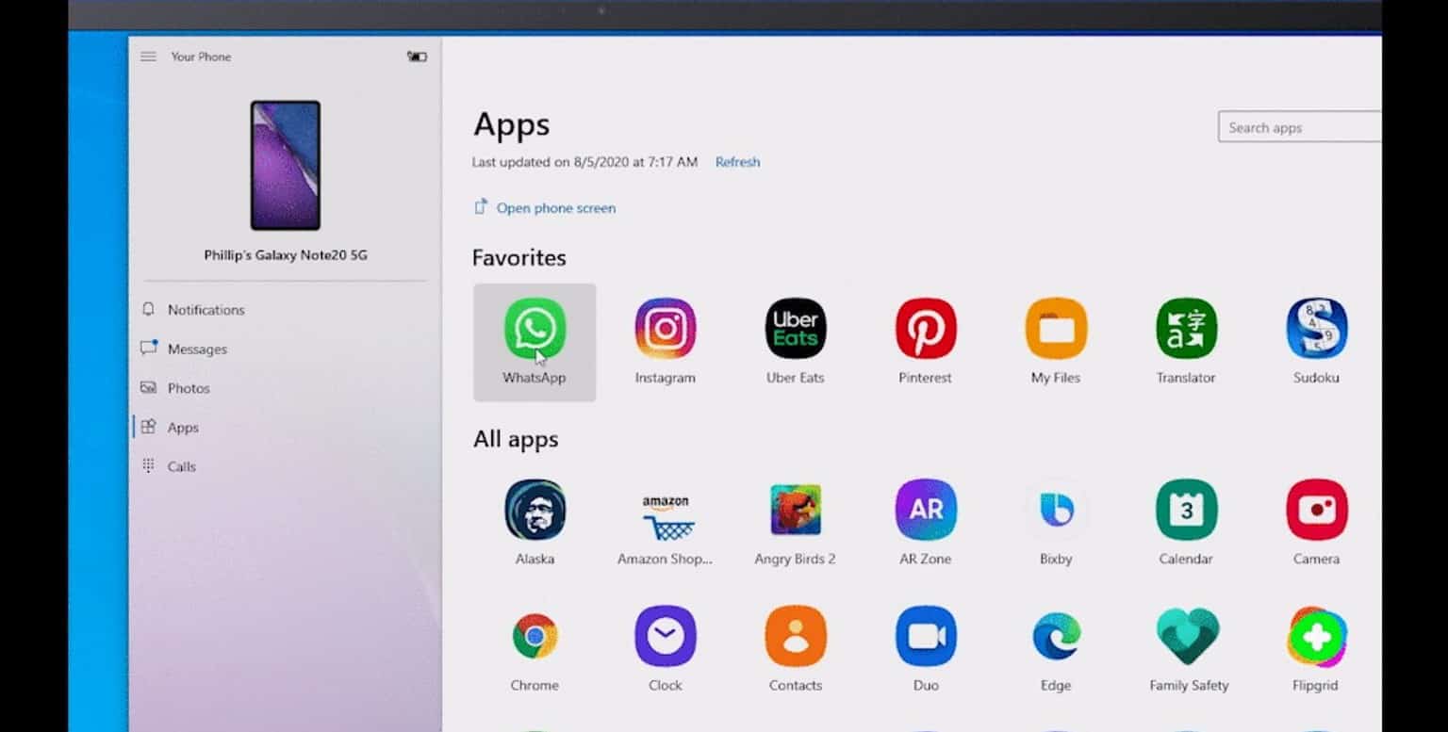Viewport: 1448px width, 732px height.
Task: Open WhatsApp from the Favorites row
Action: (535, 329)
